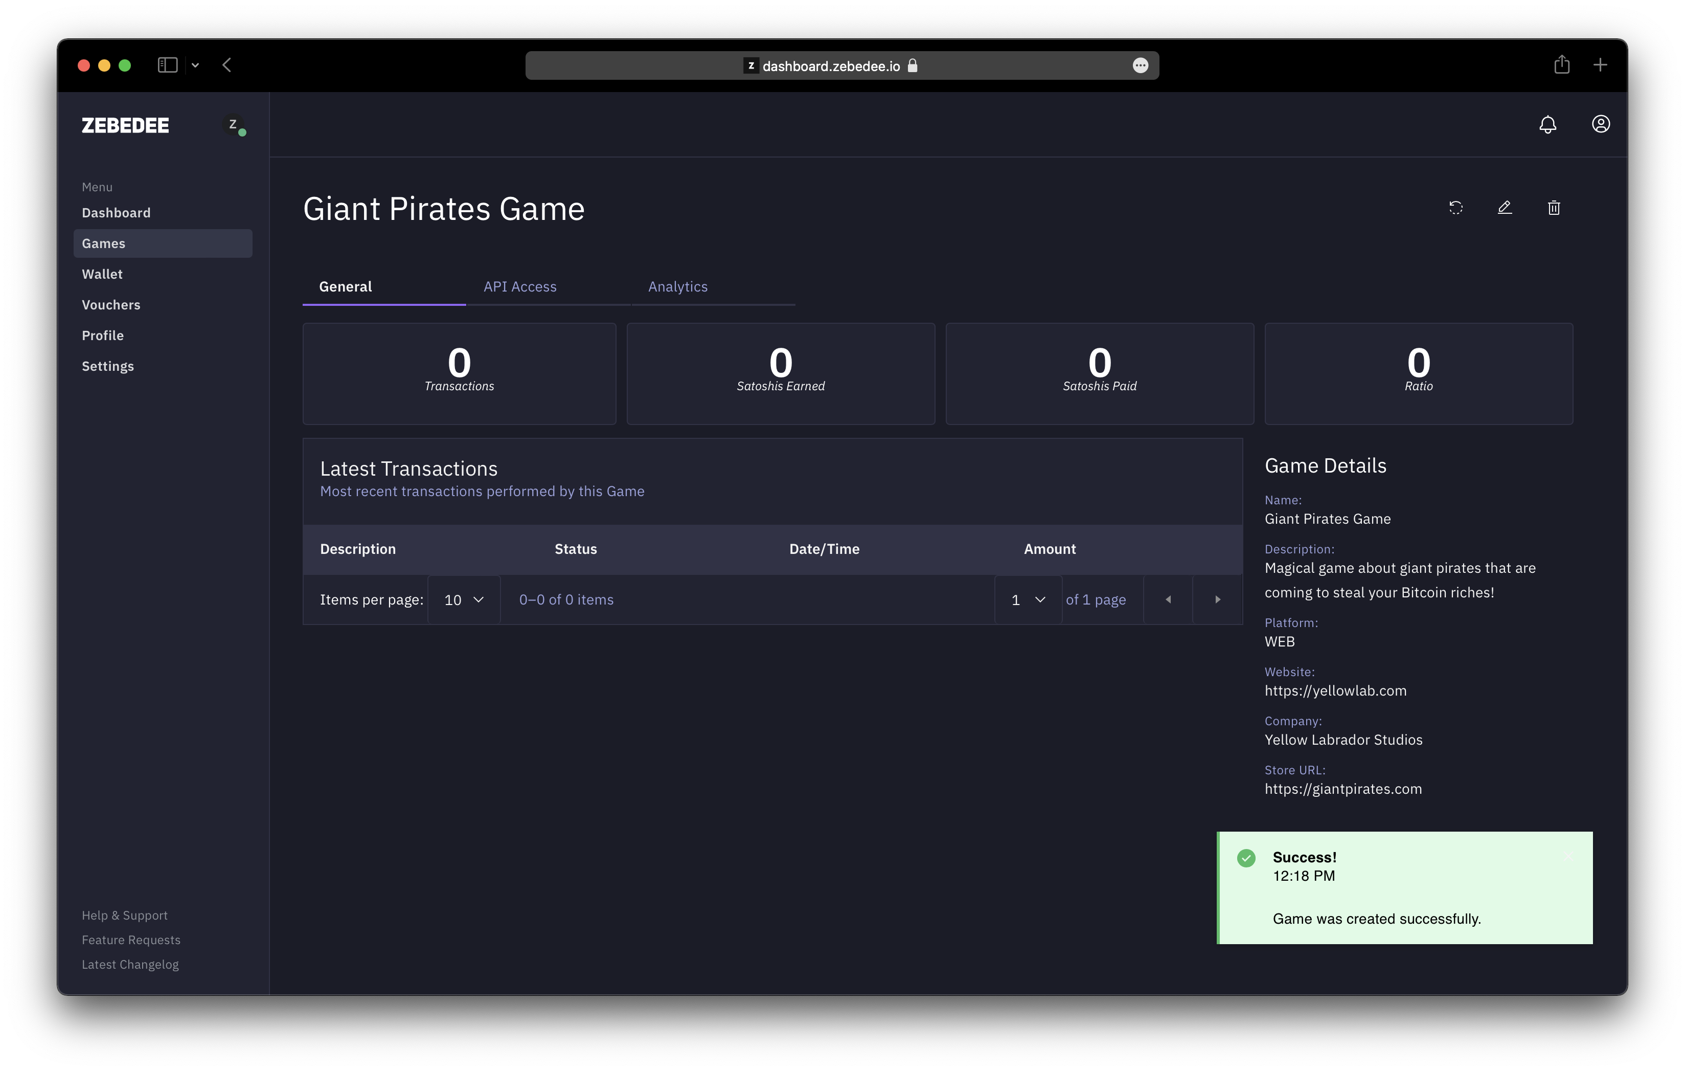Open Vouchers in the sidebar menu
1685x1071 pixels.
[163, 305]
